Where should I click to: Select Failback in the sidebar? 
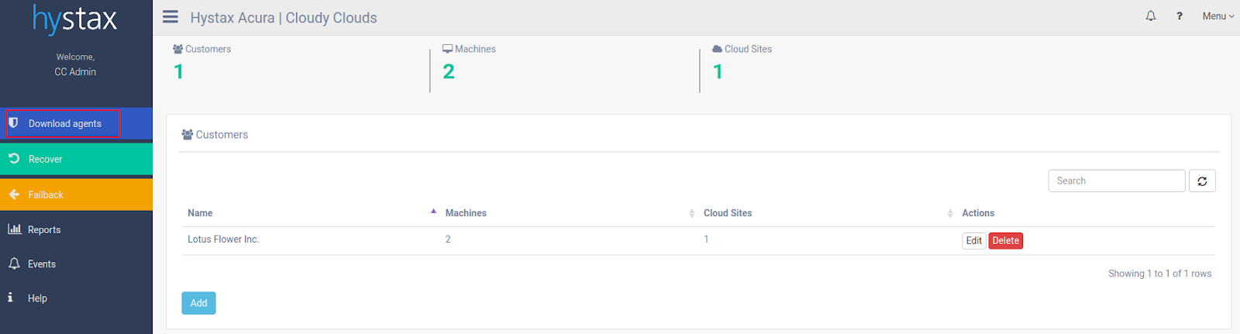point(76,195)
